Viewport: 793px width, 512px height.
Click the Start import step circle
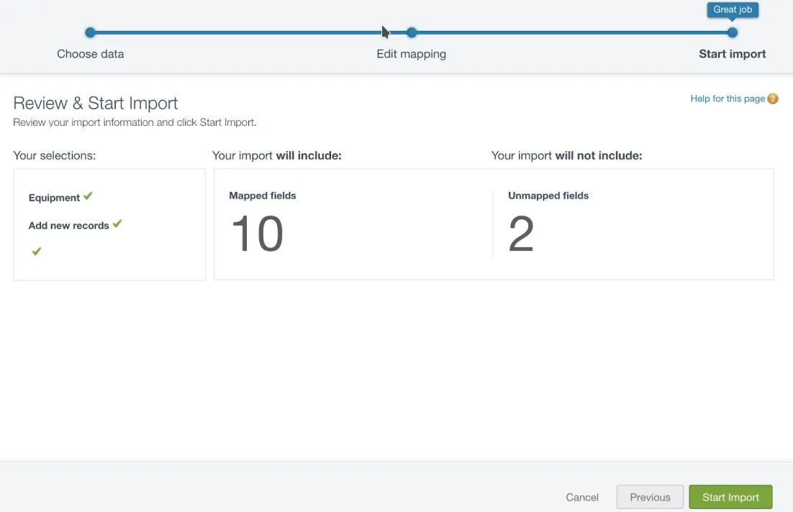click(x=733, y=33)
